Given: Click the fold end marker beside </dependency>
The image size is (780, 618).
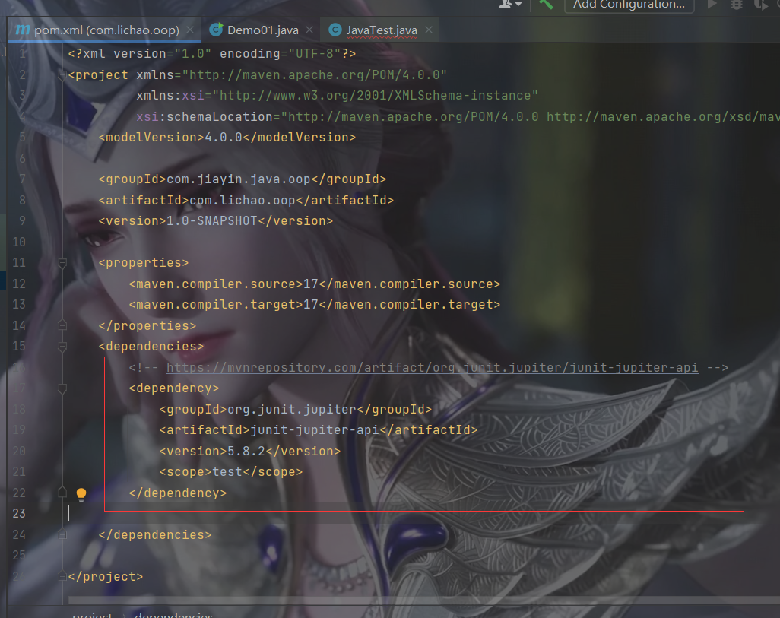Looking at the screenshot, I should (62, 493).
